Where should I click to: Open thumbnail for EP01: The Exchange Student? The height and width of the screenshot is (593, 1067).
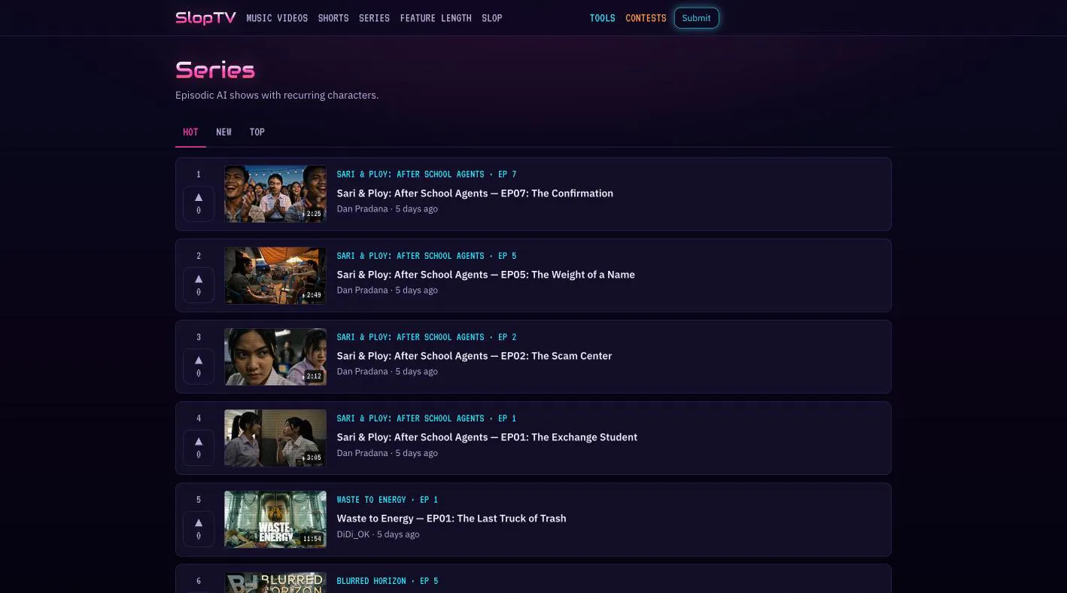coord(275,438)
